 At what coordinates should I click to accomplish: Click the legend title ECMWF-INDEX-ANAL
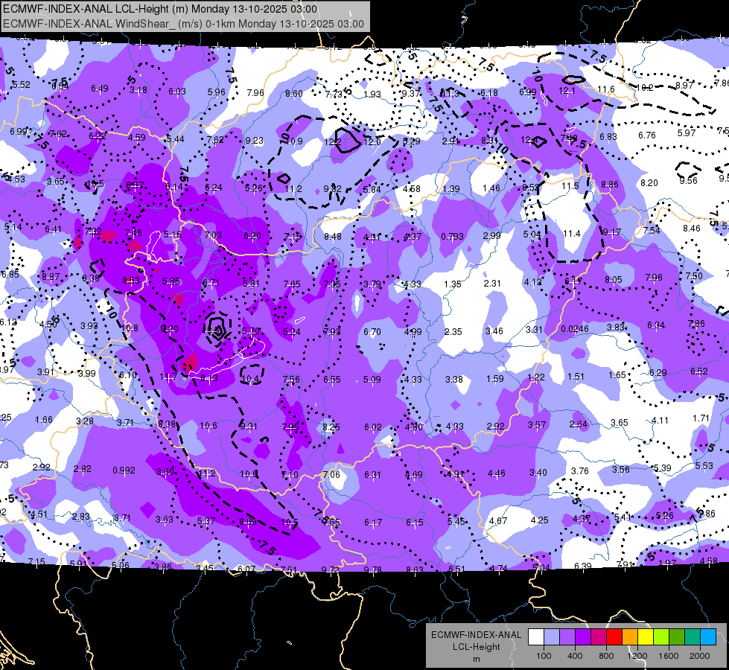476,635
